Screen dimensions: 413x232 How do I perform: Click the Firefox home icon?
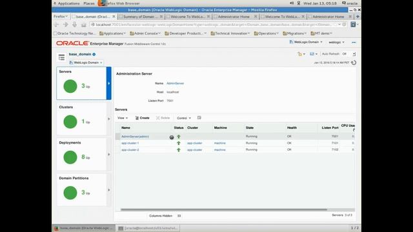coord(84,24)
